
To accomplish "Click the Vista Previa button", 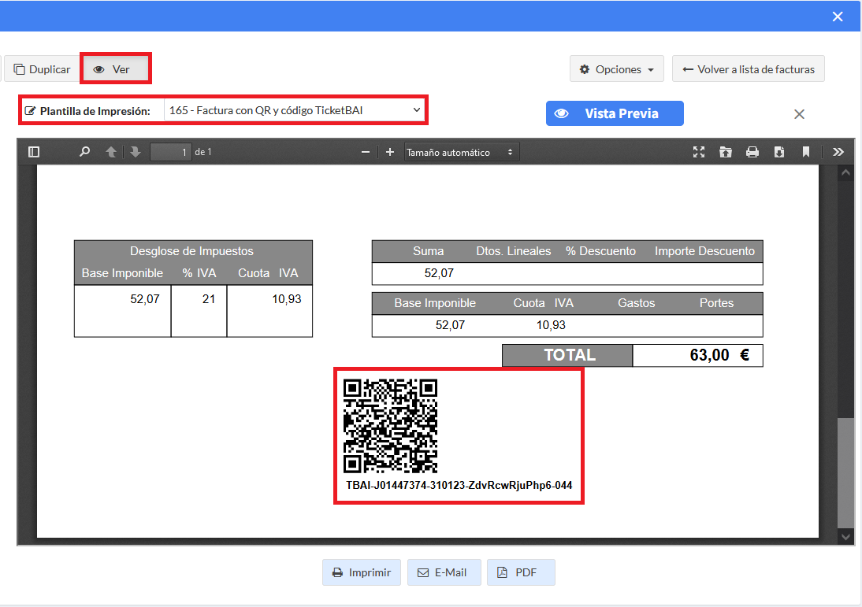I will (x=615, y=113).
